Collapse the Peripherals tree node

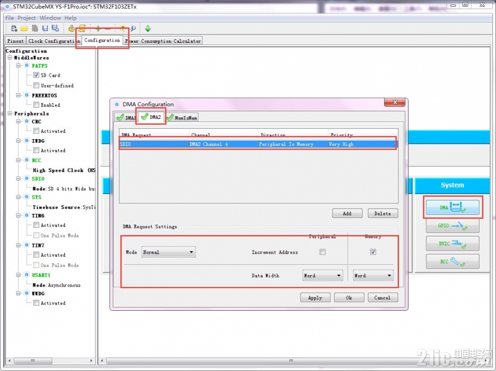pos(10,113)
